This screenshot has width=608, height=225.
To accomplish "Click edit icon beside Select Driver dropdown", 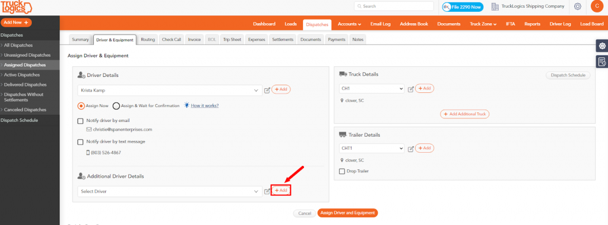I will click(x=267, y=191).
